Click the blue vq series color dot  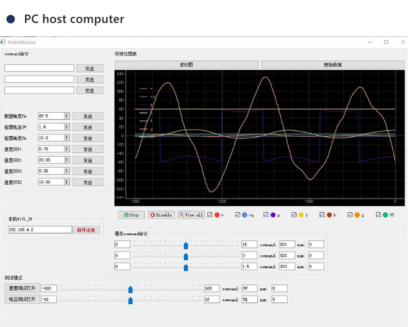244,215
